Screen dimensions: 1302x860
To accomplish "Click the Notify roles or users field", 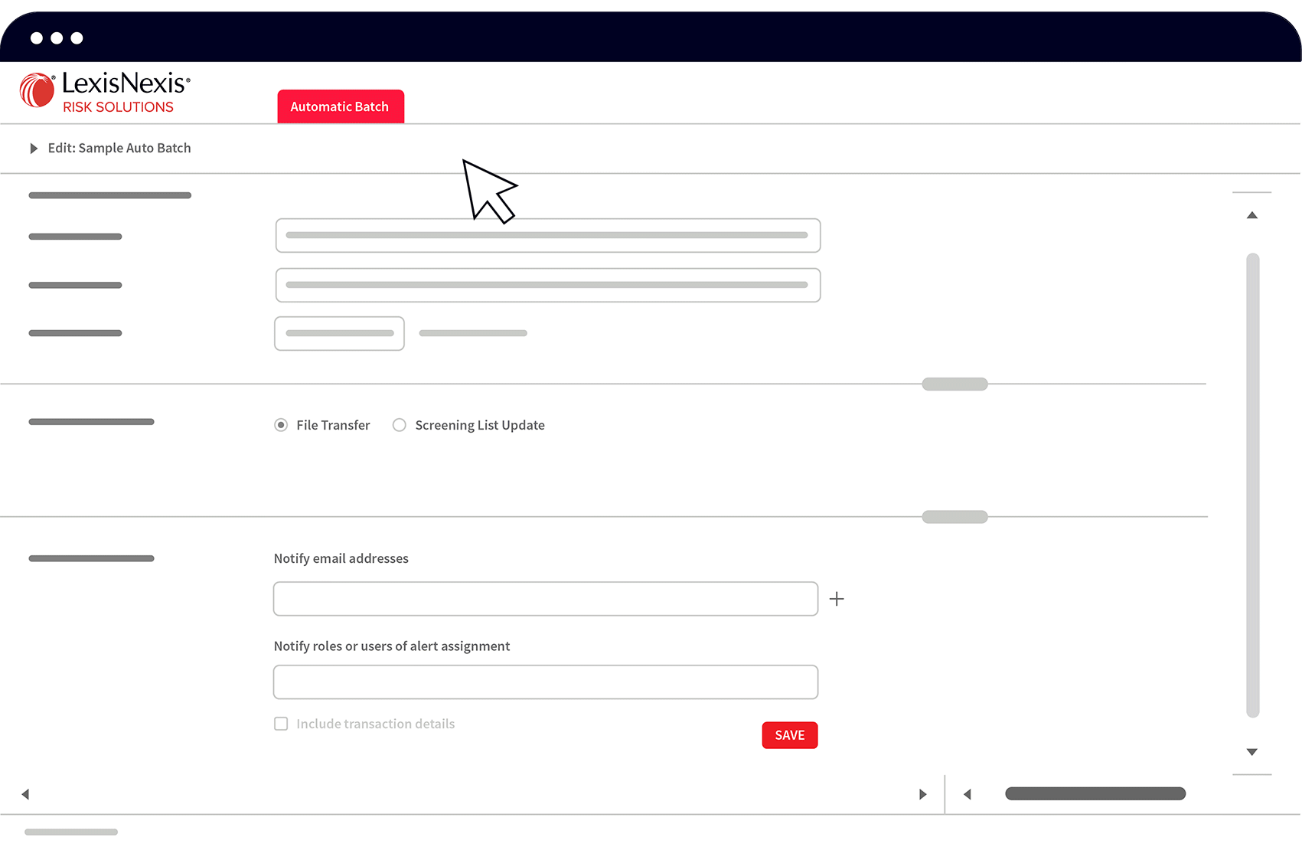I will [x=545, y=682].
